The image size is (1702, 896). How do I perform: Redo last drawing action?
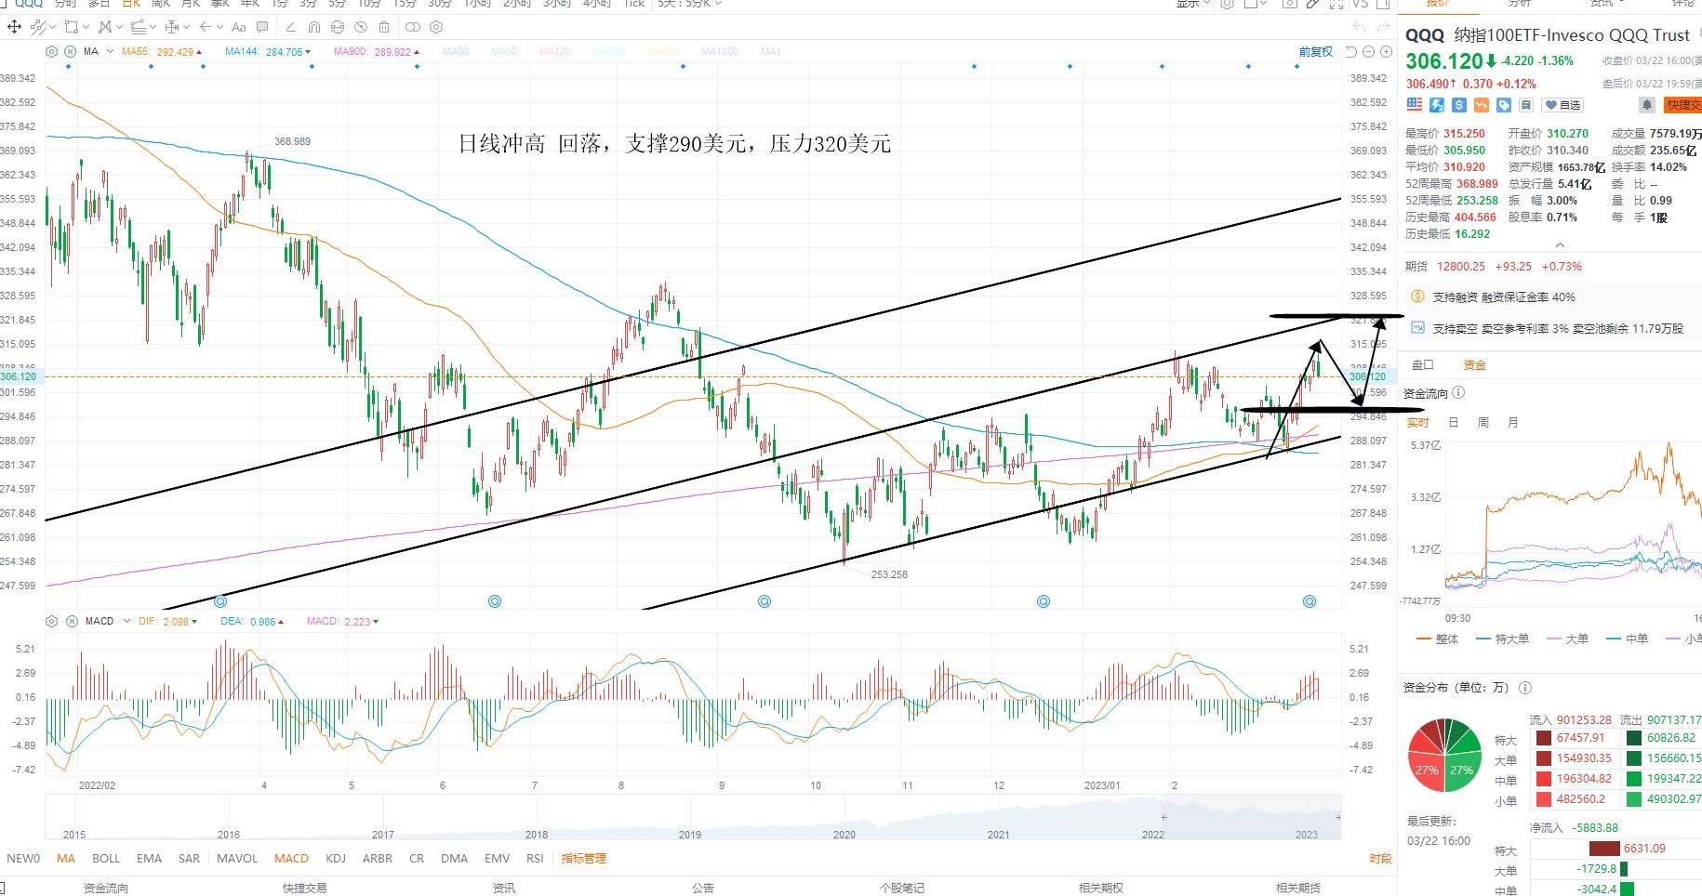point(1383,27)
